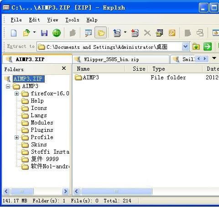The image size is (219, 207).
Task: Select the Help folder in the tree
Action: coord(37,101)
